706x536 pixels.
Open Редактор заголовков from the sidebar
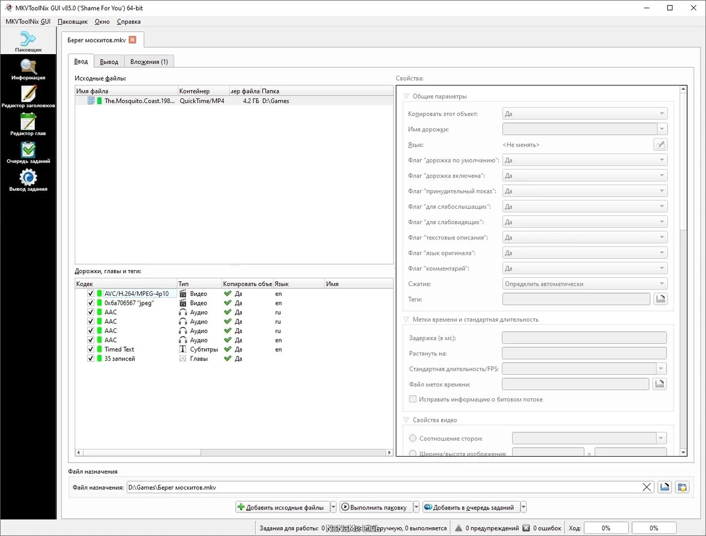pyautogui.click(x=28, y=97)
